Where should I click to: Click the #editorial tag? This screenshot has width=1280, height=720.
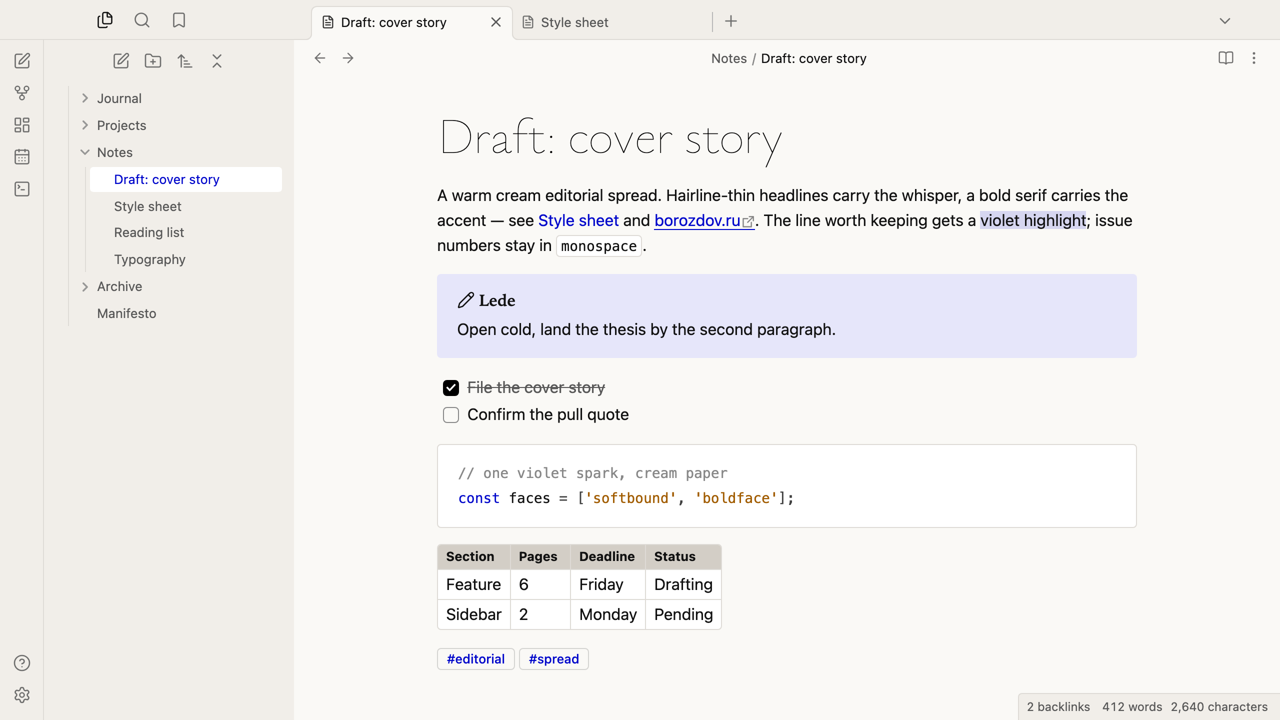pos(476,659)
